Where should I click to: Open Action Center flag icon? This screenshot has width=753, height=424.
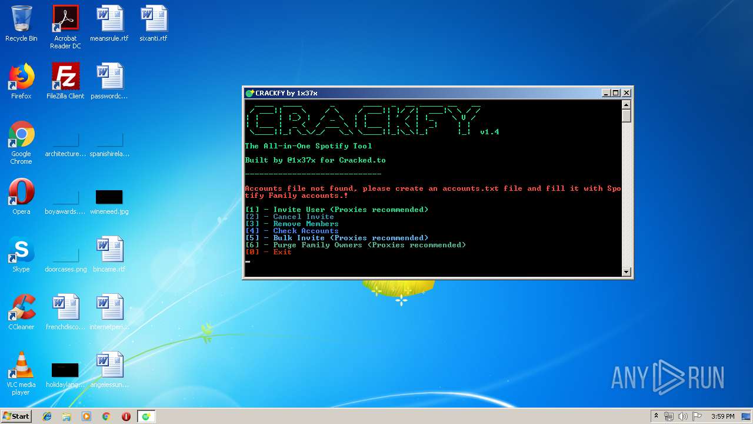tap(697, 416)
